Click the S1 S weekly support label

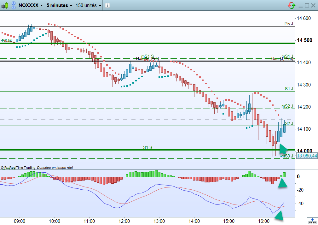[x=147, y=147]
